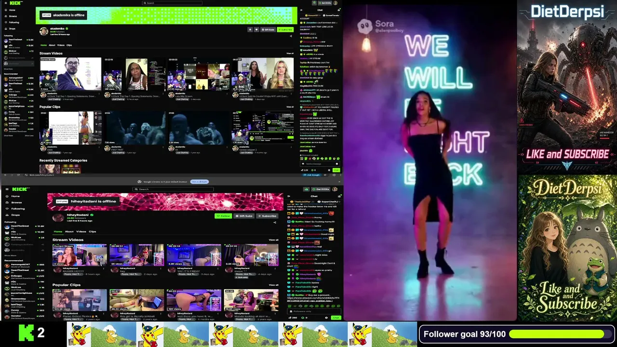Image resolution: width=617 pixels, height=347 pixels.
Task: Go to Home in hiheyitsdani window sidebar
Action: [x=12, y=196]
